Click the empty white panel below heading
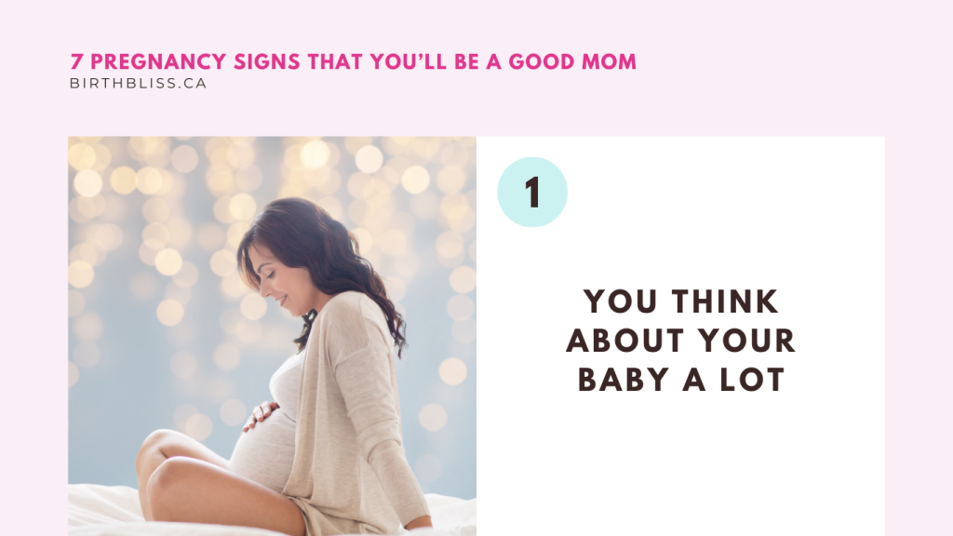Screen dimensions: 953x536 [680, 468]
